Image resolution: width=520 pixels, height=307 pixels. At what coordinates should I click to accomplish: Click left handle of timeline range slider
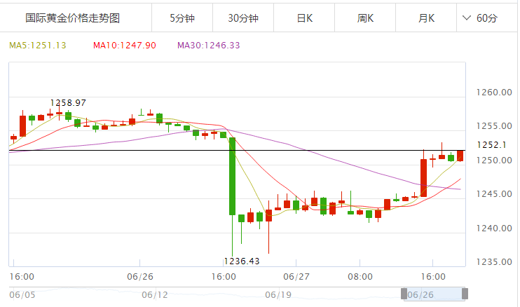[404, 294]
